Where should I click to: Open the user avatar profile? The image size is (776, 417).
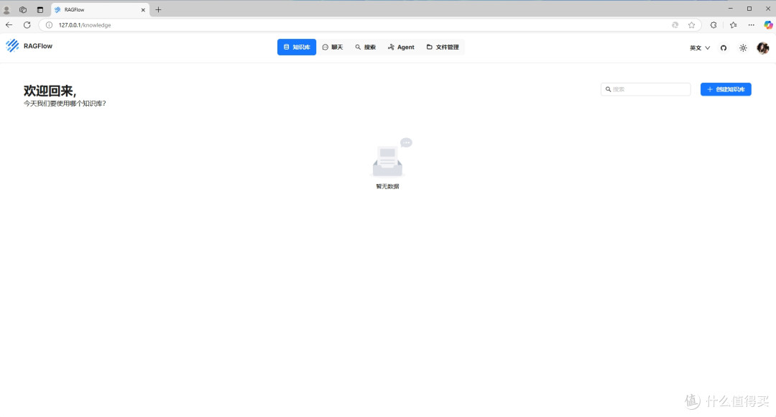(762, 47)
